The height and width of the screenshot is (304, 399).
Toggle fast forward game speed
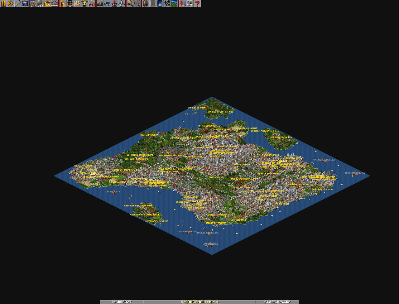coord(11,4)
